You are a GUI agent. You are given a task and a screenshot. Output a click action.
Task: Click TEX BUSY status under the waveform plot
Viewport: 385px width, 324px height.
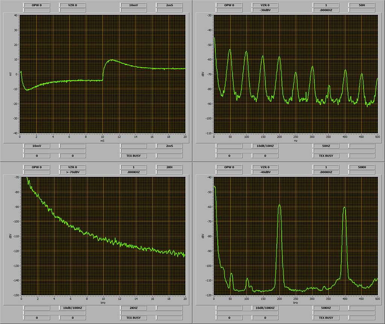133,155
